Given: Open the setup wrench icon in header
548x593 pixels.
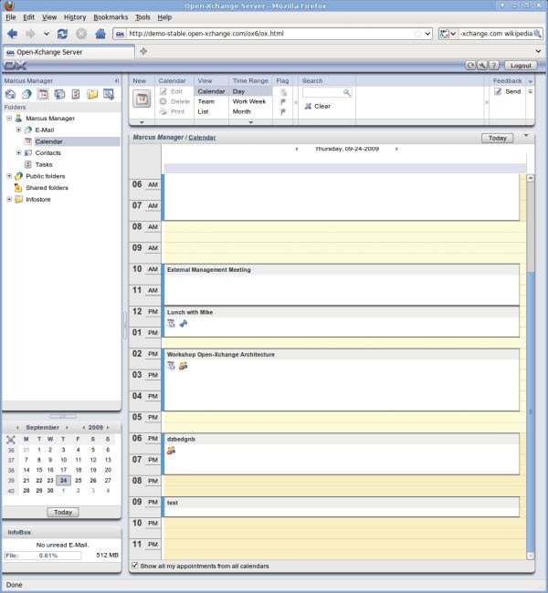Looking at the screenshot, I should click(x=482, y=66).
